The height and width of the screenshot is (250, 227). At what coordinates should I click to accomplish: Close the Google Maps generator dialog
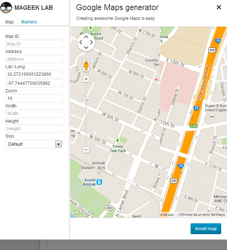[x=219, y=7]
